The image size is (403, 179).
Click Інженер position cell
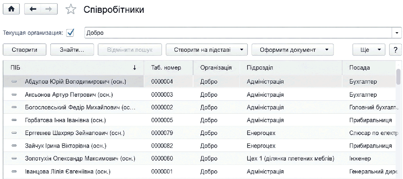pos(360,159)
